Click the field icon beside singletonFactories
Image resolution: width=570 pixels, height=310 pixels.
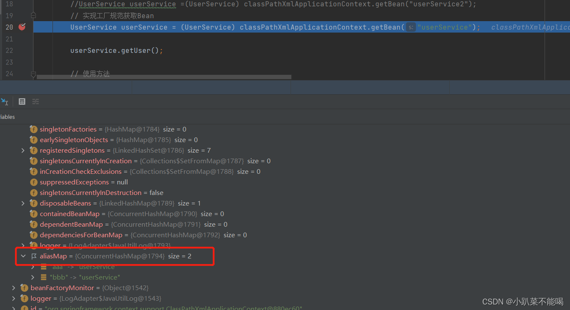click(x=33, y=129)
